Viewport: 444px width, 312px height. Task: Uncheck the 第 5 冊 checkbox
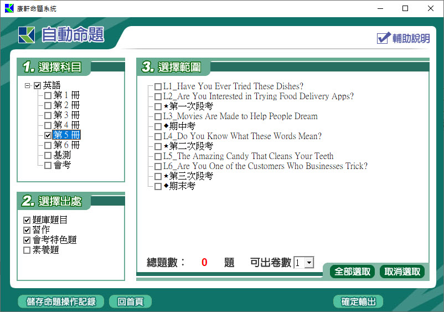[x=48, y=135]
